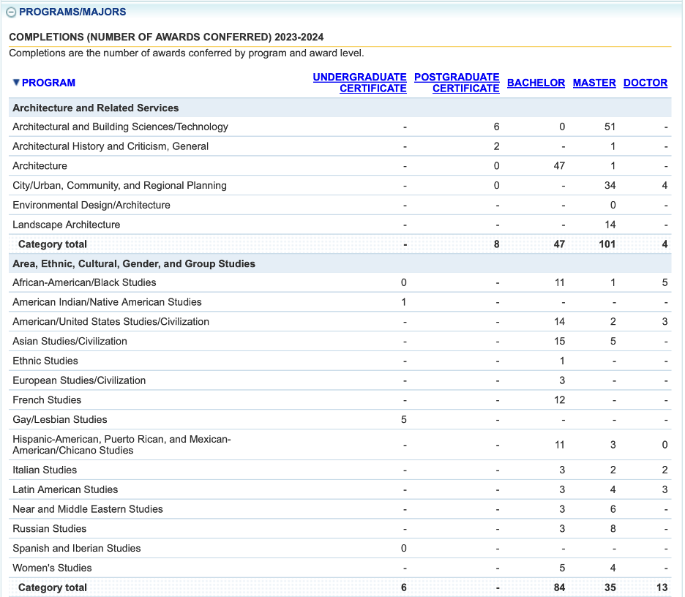Click the Master count 51 for Architectural Sciences
Viewport: 685px width, 597px height.
click(x=607, y=126)
